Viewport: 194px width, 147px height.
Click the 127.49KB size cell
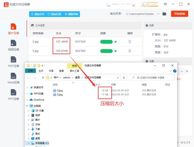coord(62,42)
